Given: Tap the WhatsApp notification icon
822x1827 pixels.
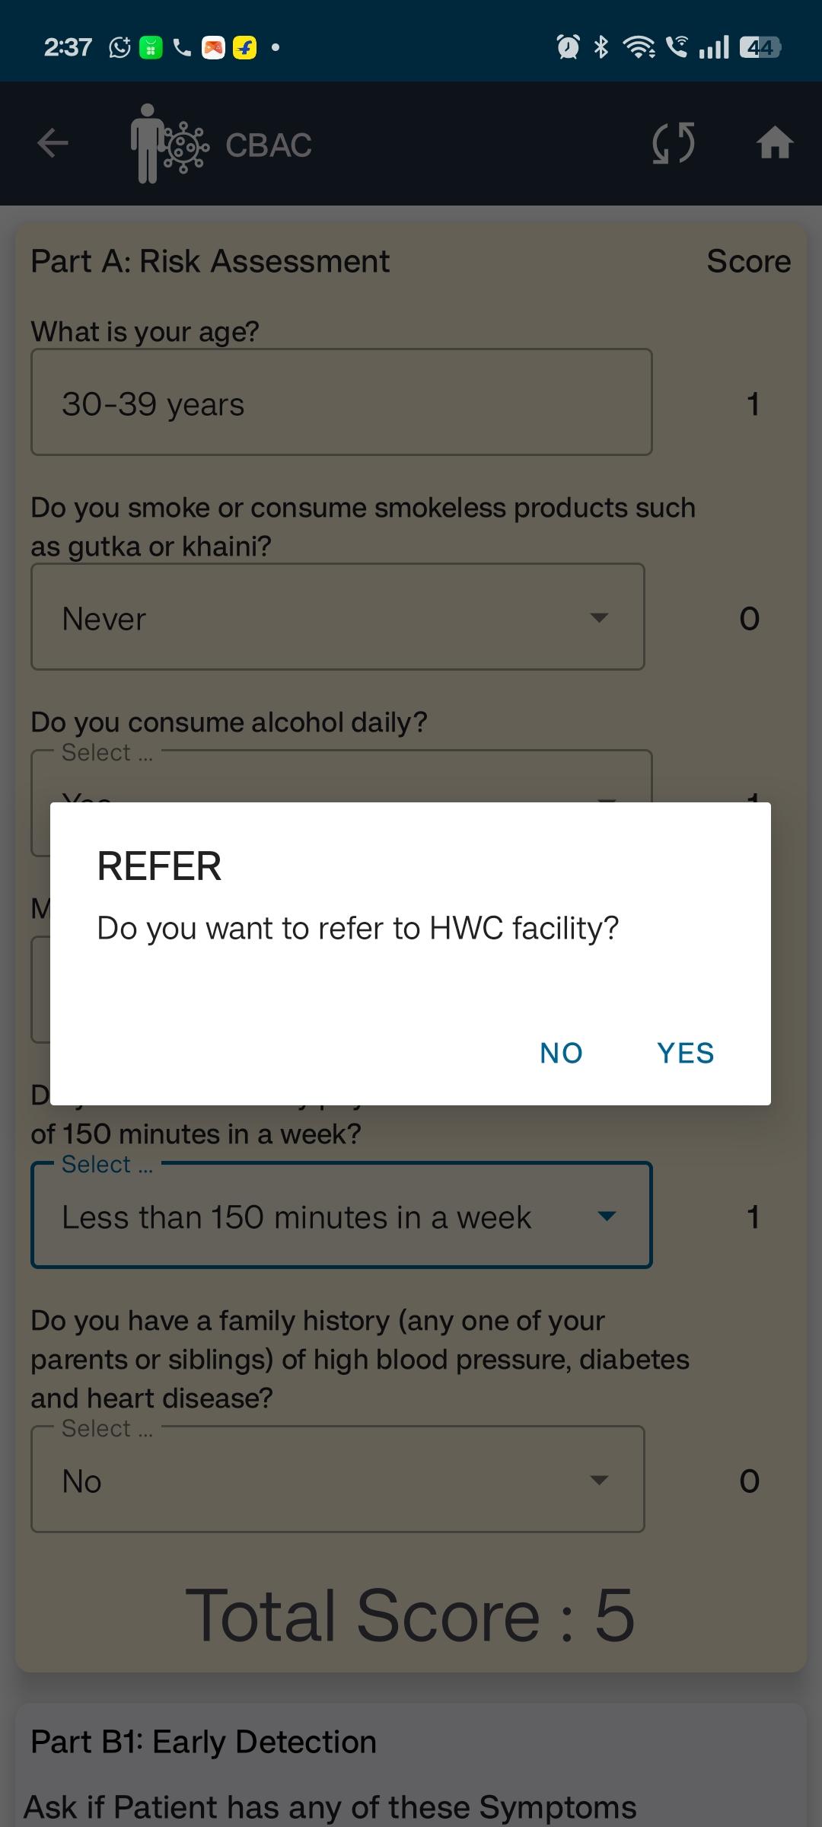Looking at the screenshot, I should tap(119, 48).
